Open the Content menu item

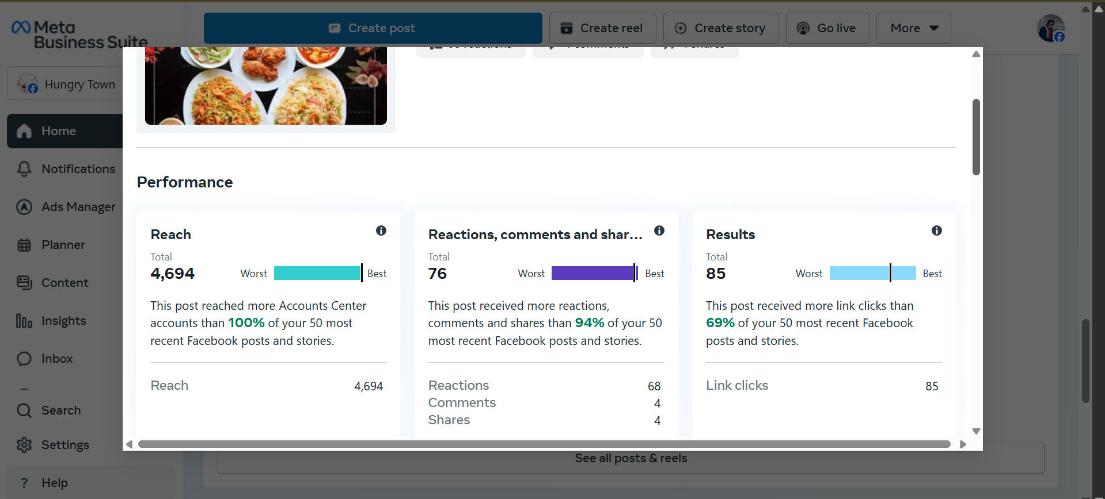point(64,283)
